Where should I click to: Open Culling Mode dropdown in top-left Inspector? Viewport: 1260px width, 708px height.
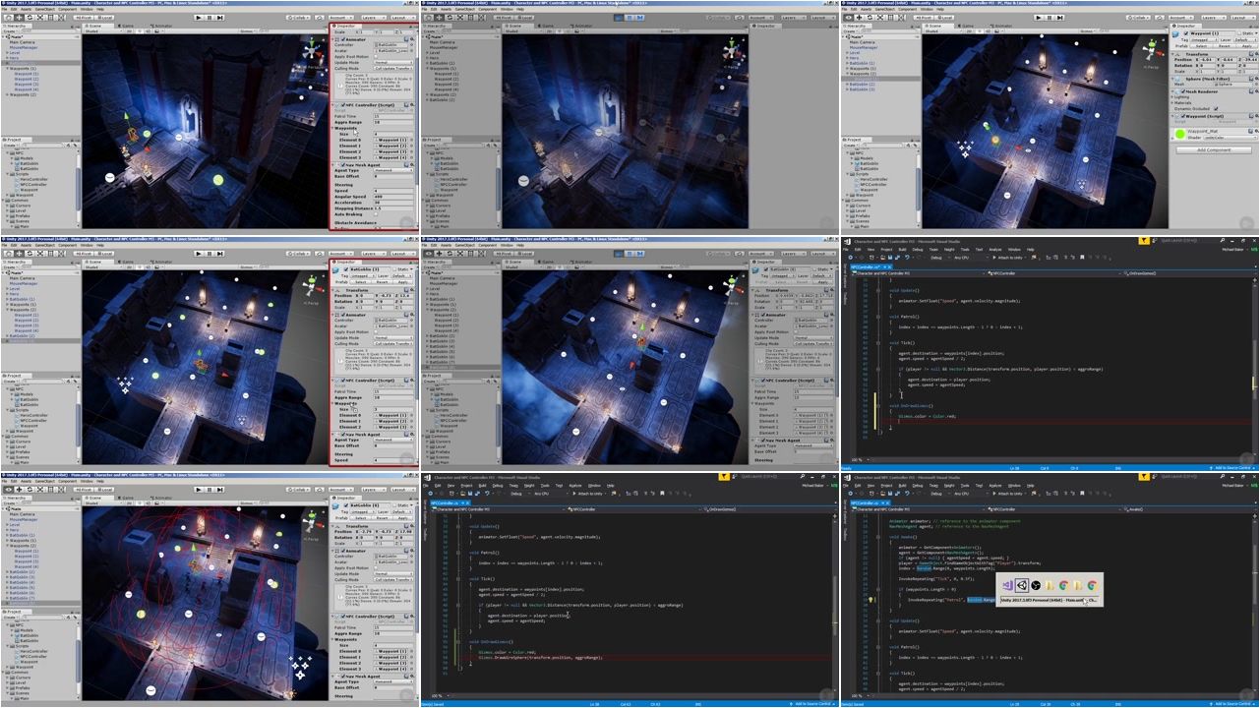click(x=393, y=68)
